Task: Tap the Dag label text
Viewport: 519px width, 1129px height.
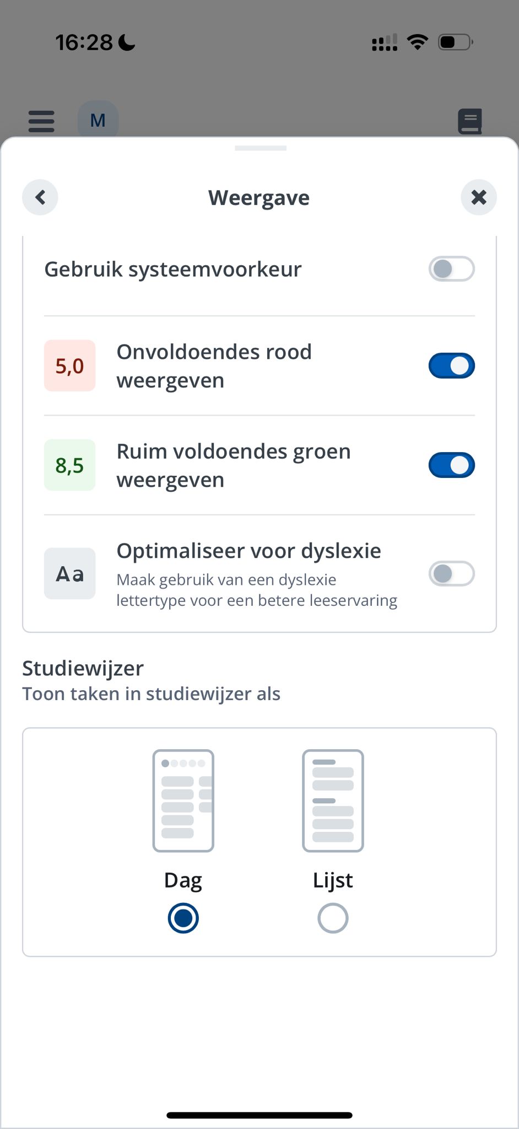Action: coord(183,880)
